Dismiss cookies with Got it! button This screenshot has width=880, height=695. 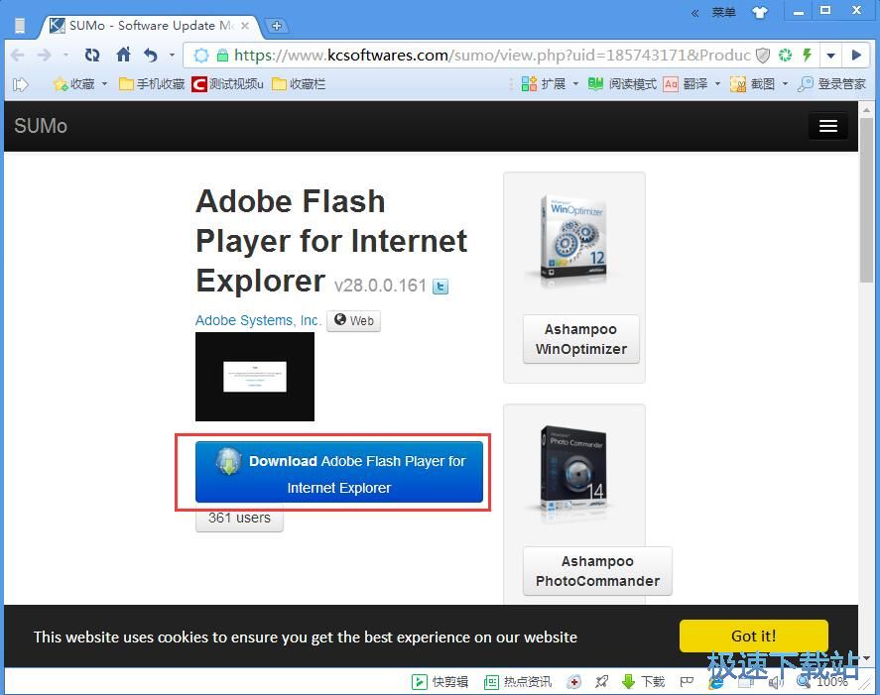coord(754,637)
